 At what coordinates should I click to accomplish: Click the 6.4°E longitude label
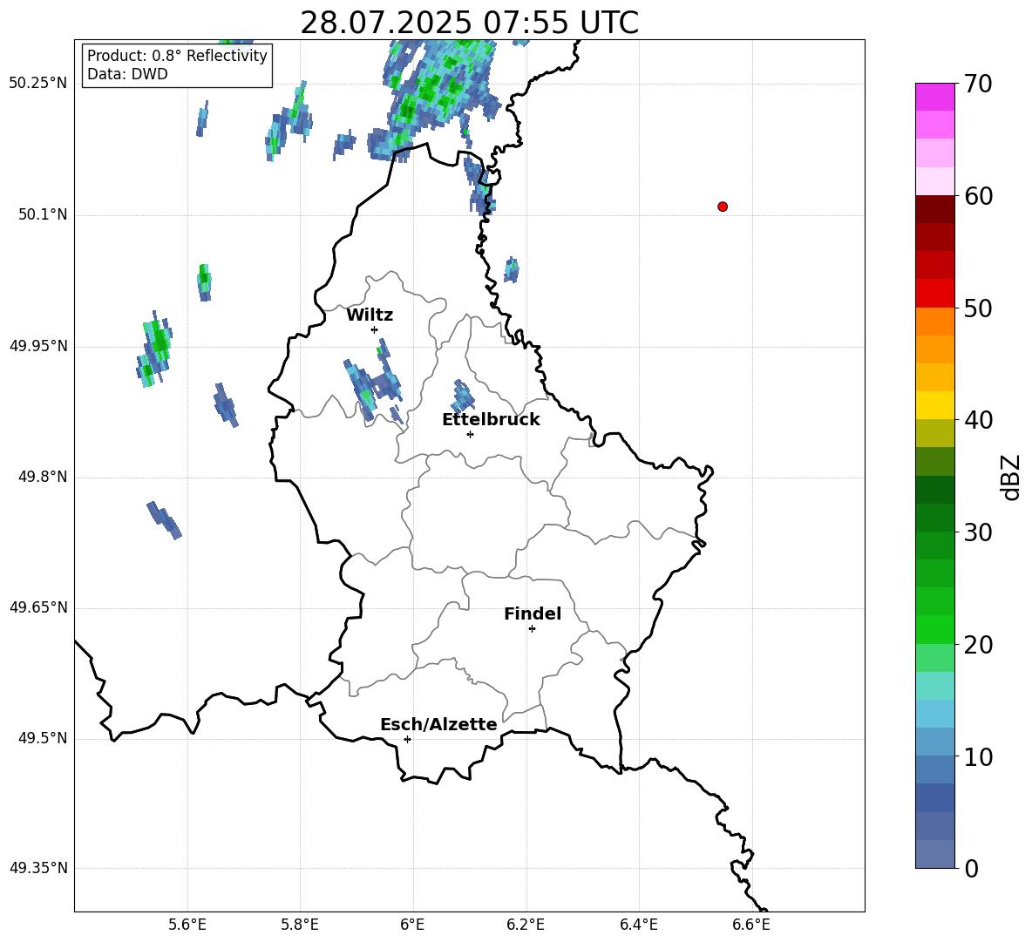pos(638,925)
